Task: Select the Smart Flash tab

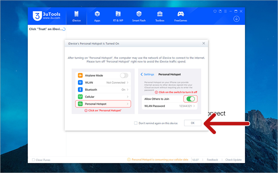Action: point(139,16)
